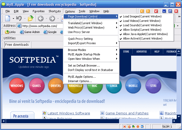Expand Open New Window When submenu
Screen dimensions: 182x130
coord(91,59)
